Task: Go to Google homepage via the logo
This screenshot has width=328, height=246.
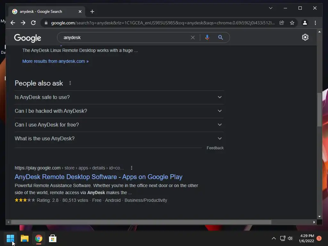Action: tap(28, 38)
